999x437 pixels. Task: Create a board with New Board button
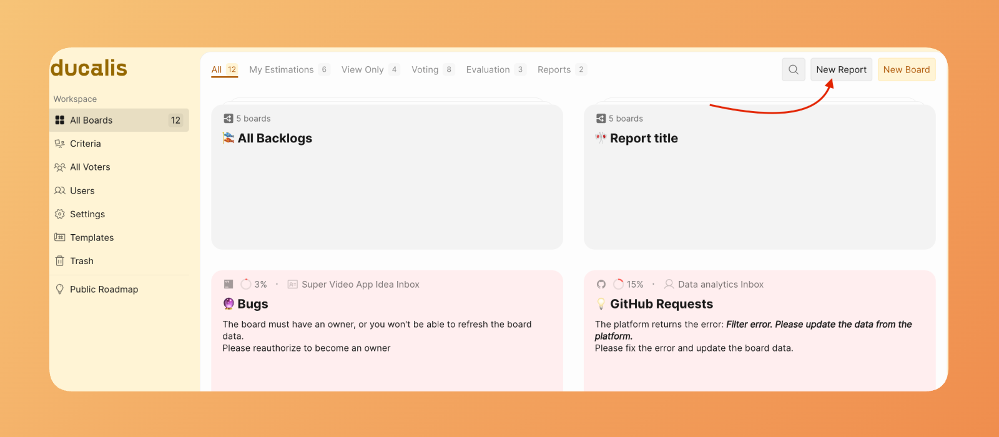pos(906,70)
